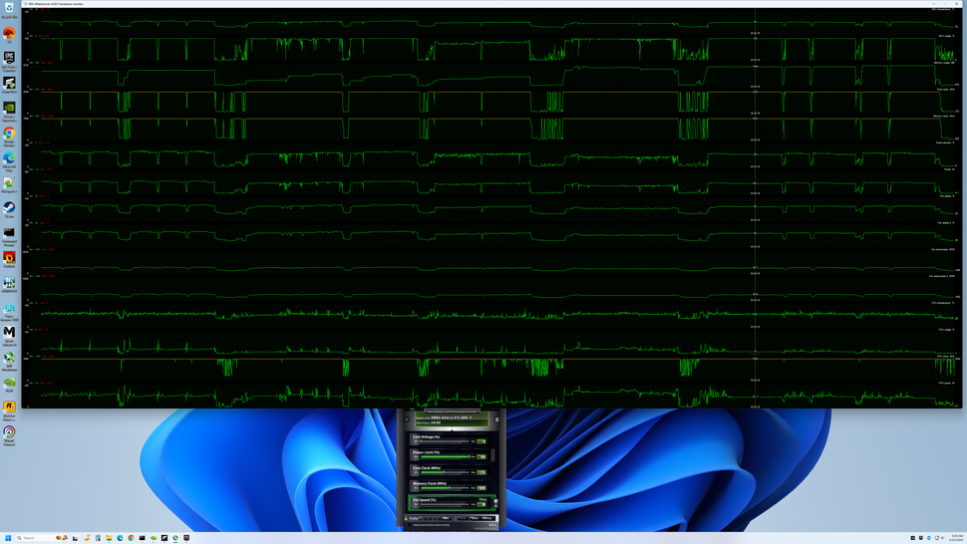Open Google Chrome desktop shortcut
Screen dimensions: 967x544
9,134
